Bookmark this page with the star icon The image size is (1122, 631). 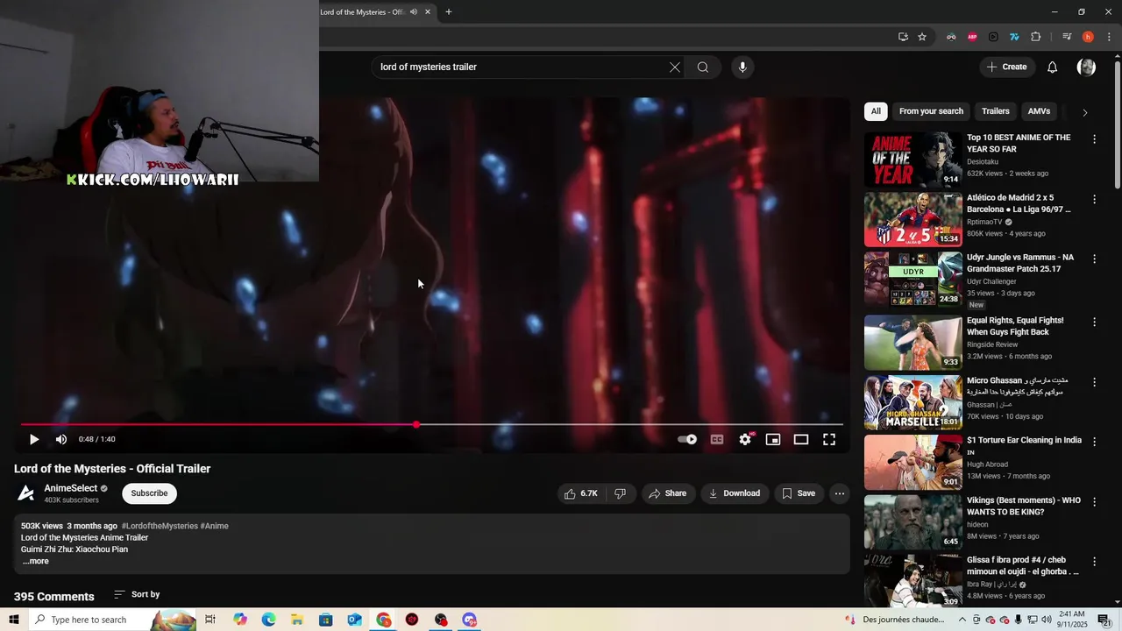(x=922, y=37)
